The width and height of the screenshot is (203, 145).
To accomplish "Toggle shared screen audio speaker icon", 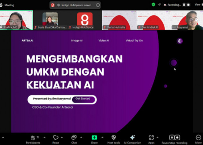I will [58, 5].
